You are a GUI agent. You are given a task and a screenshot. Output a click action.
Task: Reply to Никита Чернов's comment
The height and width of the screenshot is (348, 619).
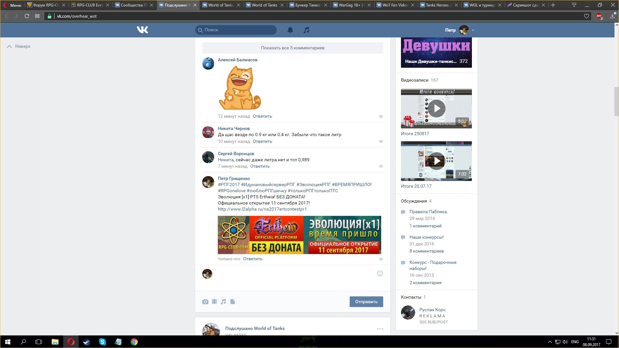pos(262,141)
